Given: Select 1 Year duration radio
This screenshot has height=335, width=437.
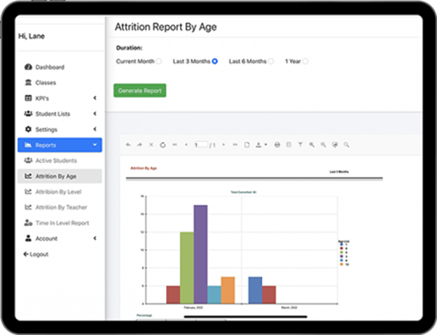Looking at the screenshot, I should pyautogui.click(x=305, y=61).
